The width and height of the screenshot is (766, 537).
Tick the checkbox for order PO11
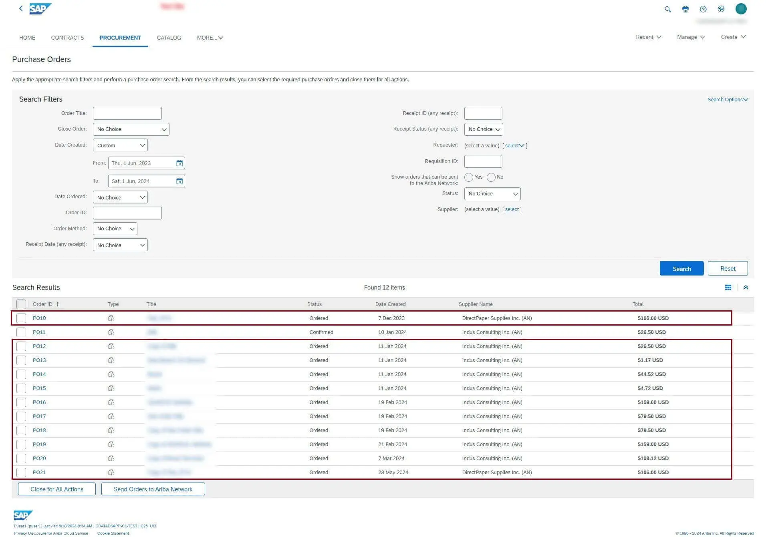click(21, 332)
